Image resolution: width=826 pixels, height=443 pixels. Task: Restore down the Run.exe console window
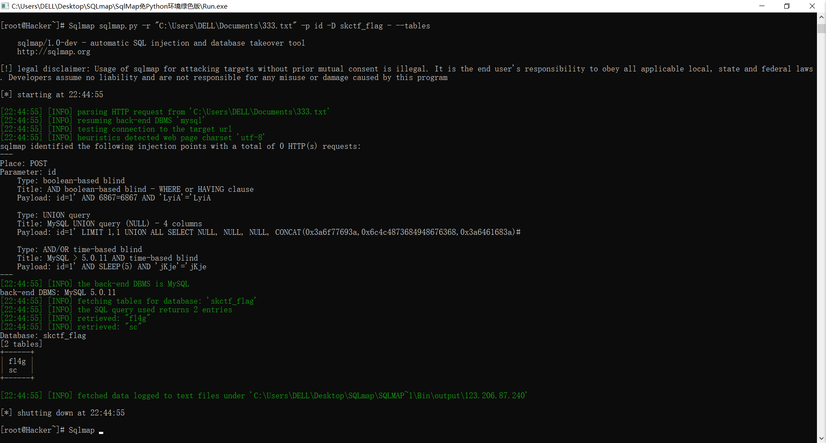(787, 6)
